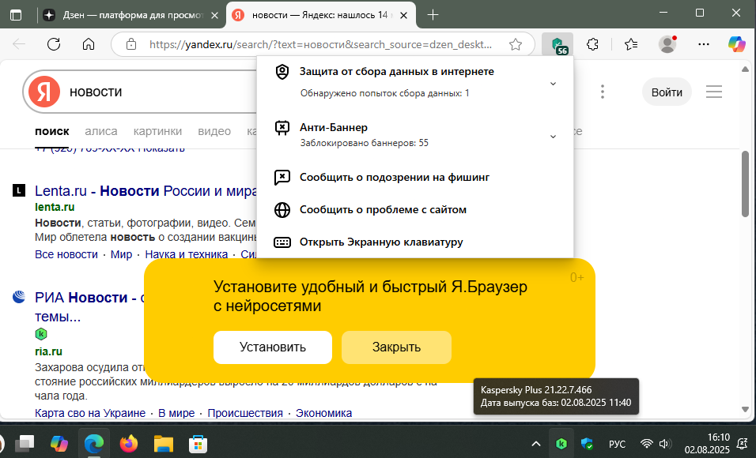The height and width of the screenshot is (458, 756).
Task: Open the РИА Новости result title
Action: [x=89, y=298]
